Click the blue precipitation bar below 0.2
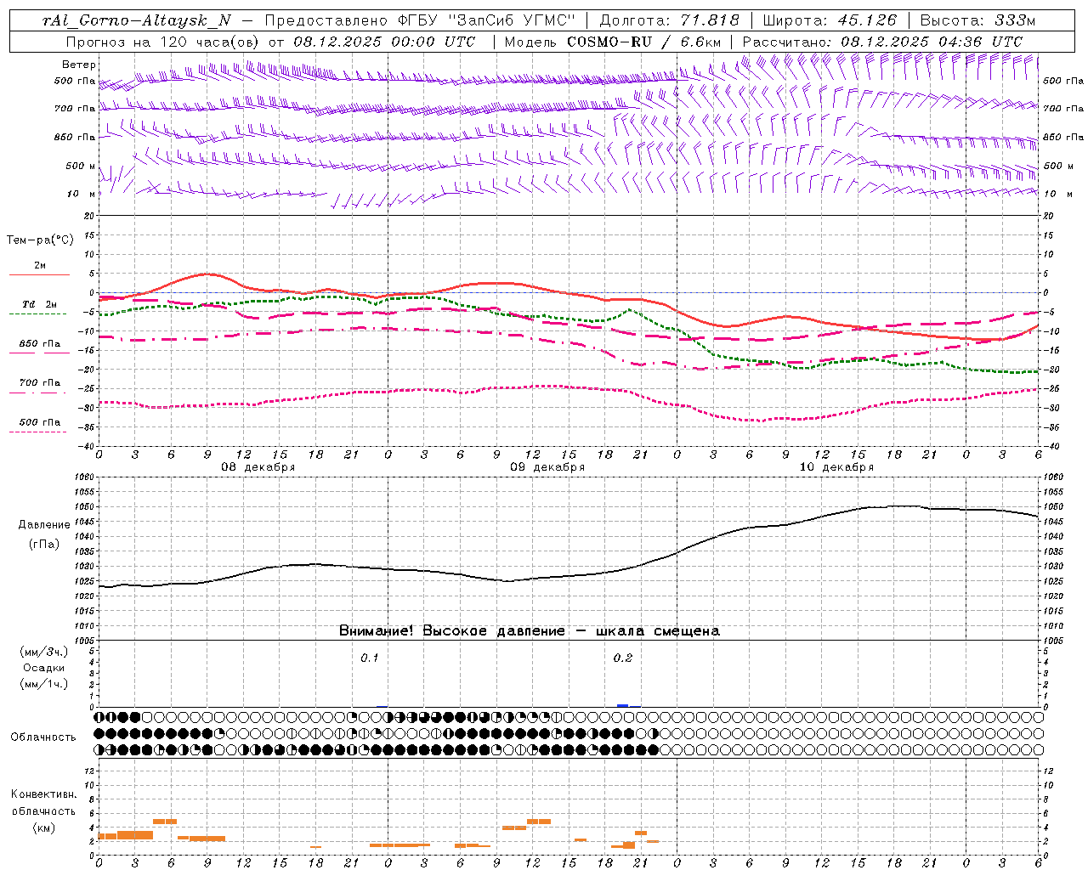Screen dimensions: 1088x870 (623, 705)
